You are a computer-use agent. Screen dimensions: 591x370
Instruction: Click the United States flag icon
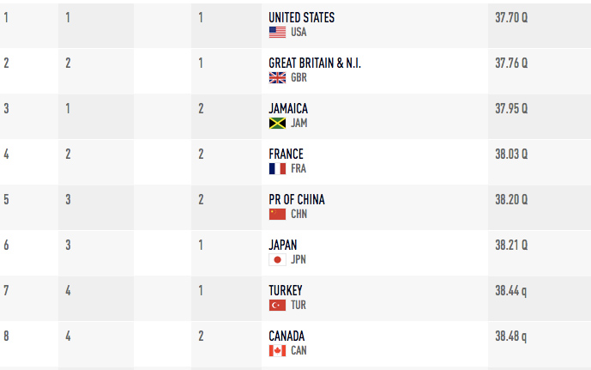277,33
